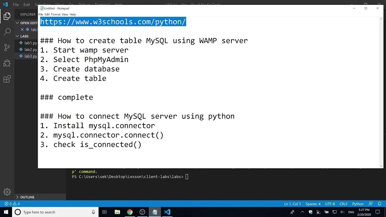Show hidden system tray icons chevron
Viewport: 386px width, 217px height.
click(x=302, y=212)
